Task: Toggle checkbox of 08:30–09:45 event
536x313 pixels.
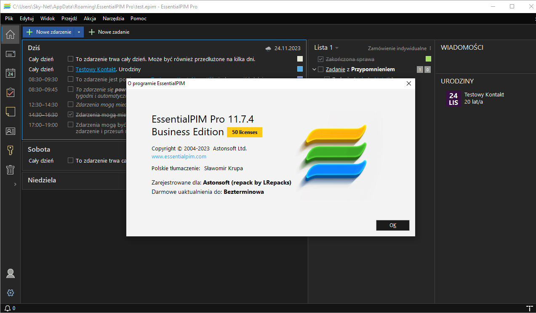Action: click(71, 90)
